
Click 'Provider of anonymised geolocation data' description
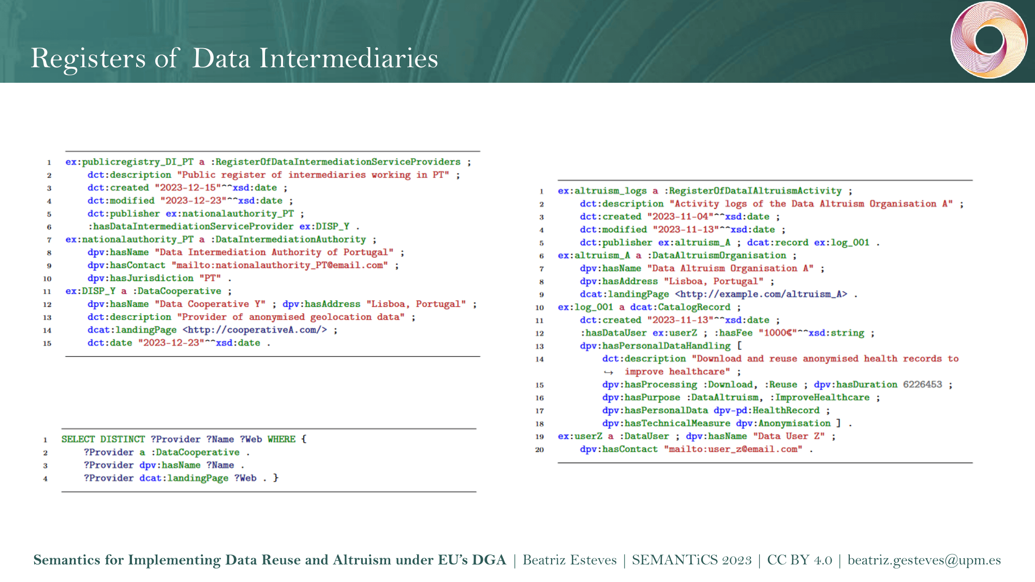tap(291, 317)
